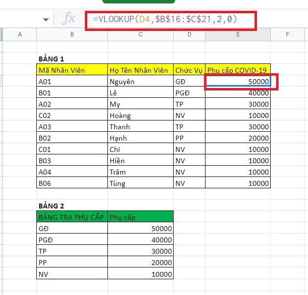Select cell containing Thanh
This screenshot has height=295, width=308.
coord(140,126)
